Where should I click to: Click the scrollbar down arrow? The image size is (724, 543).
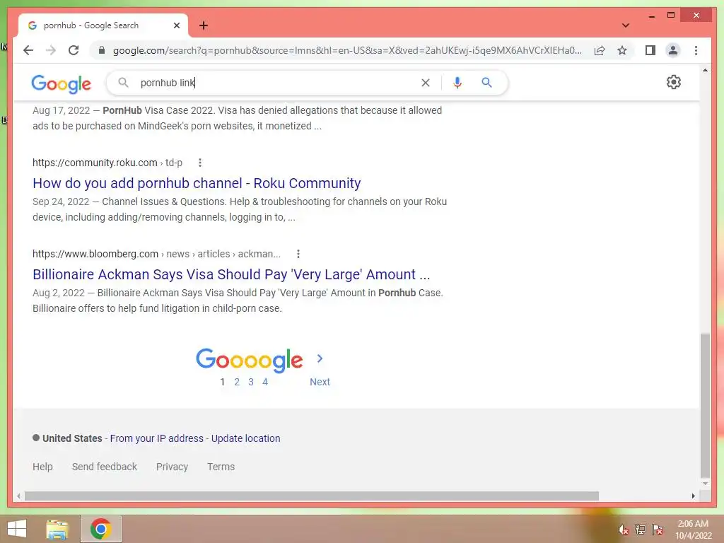click(x=705, y=484)
